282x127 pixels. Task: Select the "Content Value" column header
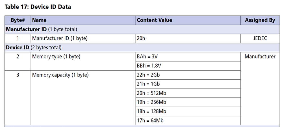click(x=154, y=20)
